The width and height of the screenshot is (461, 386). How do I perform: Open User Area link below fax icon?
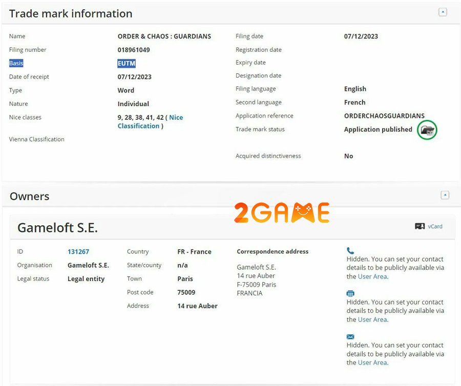click(372, 319)
